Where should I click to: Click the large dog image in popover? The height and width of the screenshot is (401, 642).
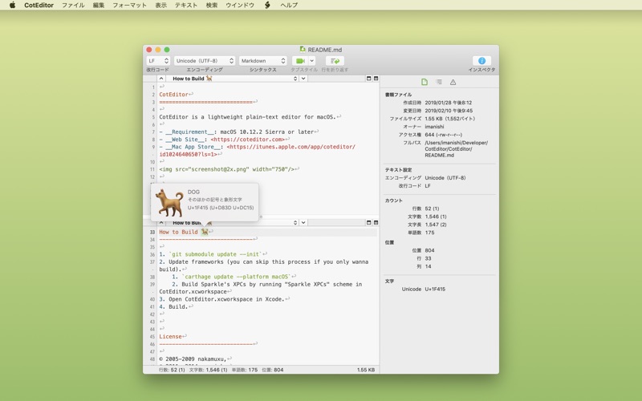tap(169, 202)
